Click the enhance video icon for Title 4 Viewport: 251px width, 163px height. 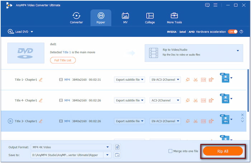[x=211, y=100]
